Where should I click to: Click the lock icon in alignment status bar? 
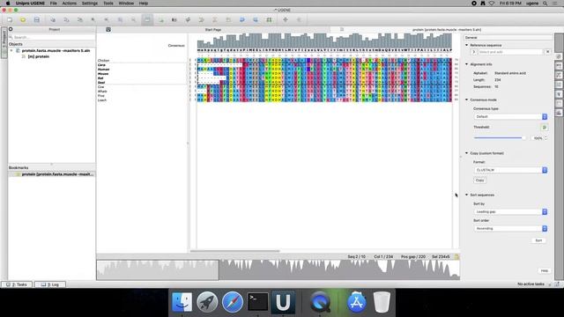[x=456, y=256]
